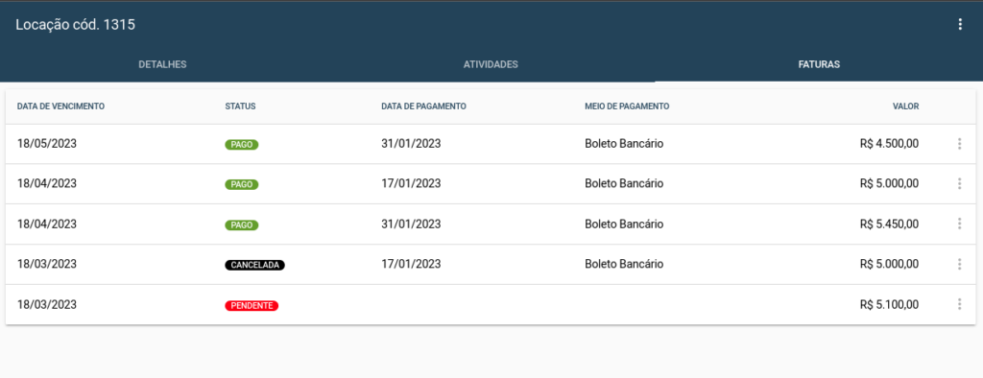Click the Locação cód. 1315 title
The image size is (983, 378).
click(x=75, y=25)
